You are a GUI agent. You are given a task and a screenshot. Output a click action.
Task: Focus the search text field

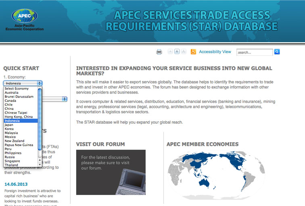(x=255, y=52)
